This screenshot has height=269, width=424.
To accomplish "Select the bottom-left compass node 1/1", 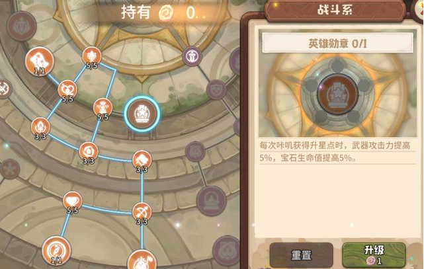I will coord(56,250).
